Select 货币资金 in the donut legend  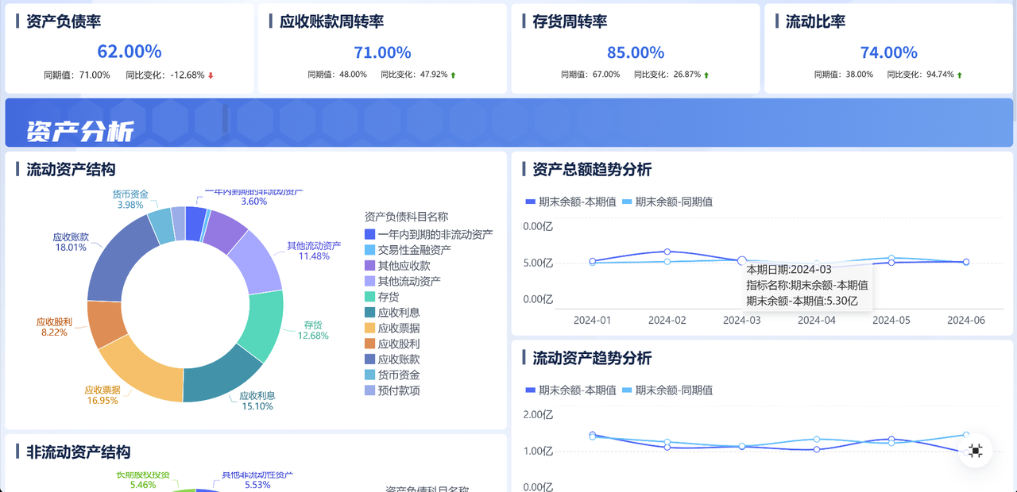pyautogui.click(x=392, y=375)
